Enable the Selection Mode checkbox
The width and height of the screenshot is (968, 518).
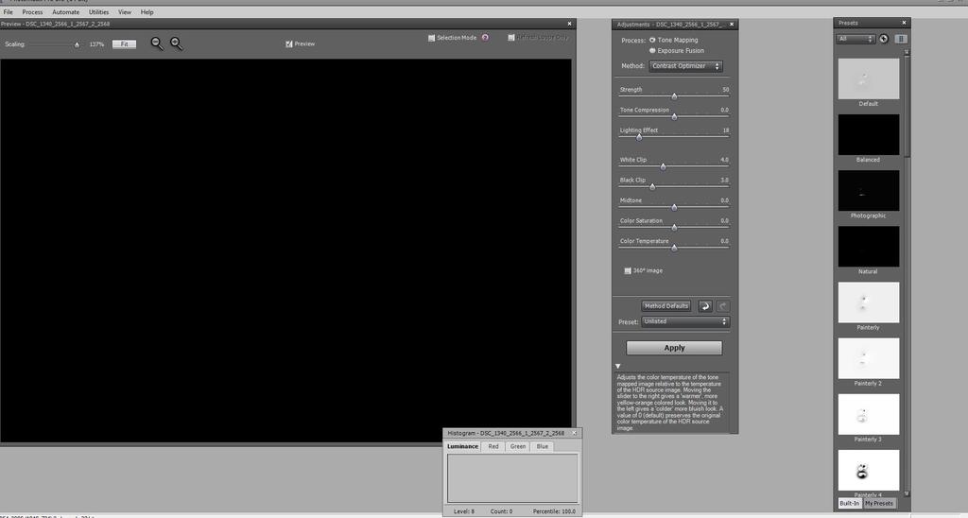click(432, 38)
